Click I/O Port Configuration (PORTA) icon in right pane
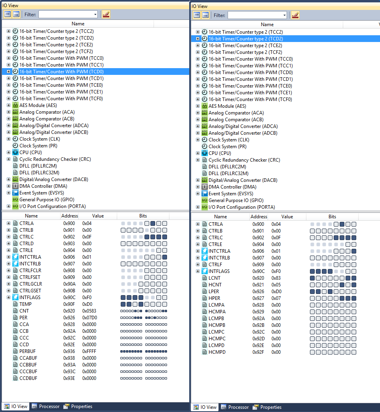Screen dimensions: 380x412 (205, 207)
